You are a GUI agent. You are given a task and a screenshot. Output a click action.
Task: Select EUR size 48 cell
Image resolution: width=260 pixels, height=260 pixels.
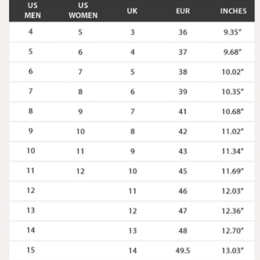[183, 231]
